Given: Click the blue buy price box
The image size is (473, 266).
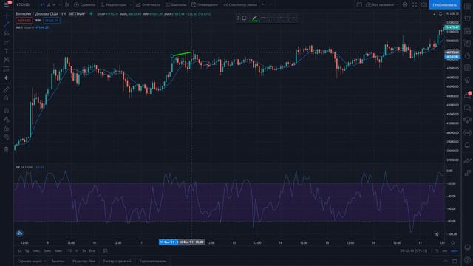Looking at the screenshot, I should (x=51, y=21).
